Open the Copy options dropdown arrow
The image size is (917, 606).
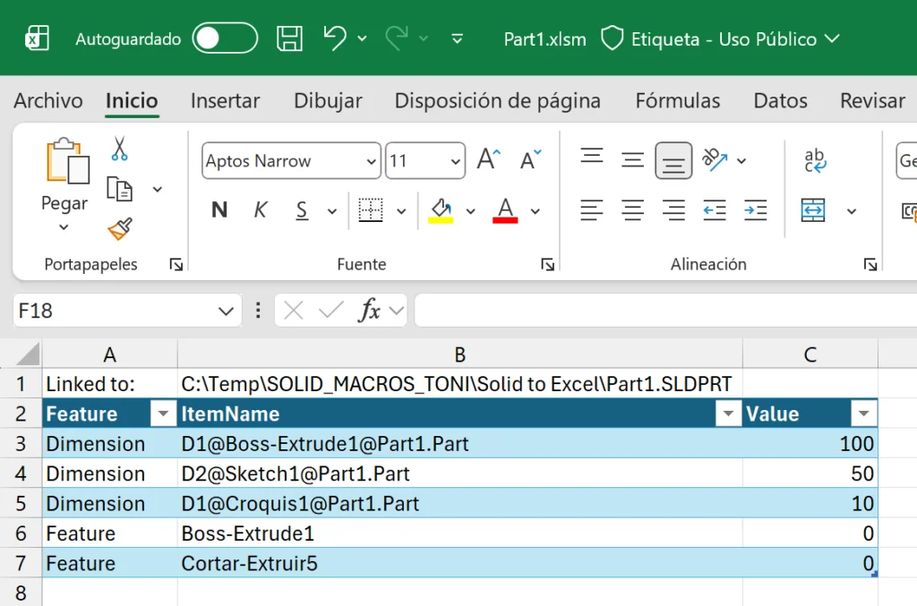click(158, 189)
